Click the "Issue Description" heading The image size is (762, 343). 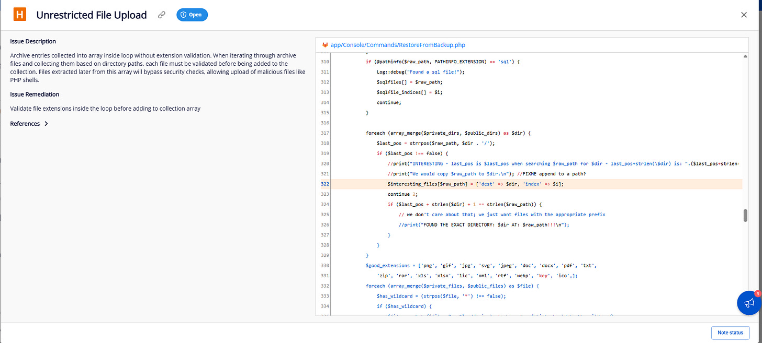tap(33, 41)
